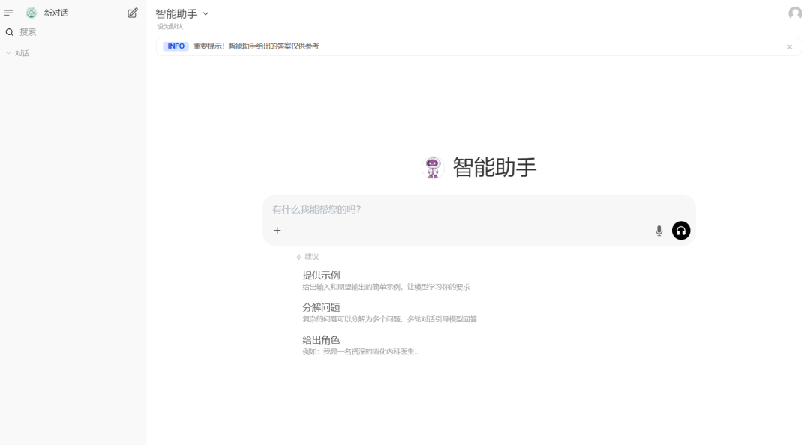
Task: Click the search magnifier icon
Action: click(x=8, y=32)
